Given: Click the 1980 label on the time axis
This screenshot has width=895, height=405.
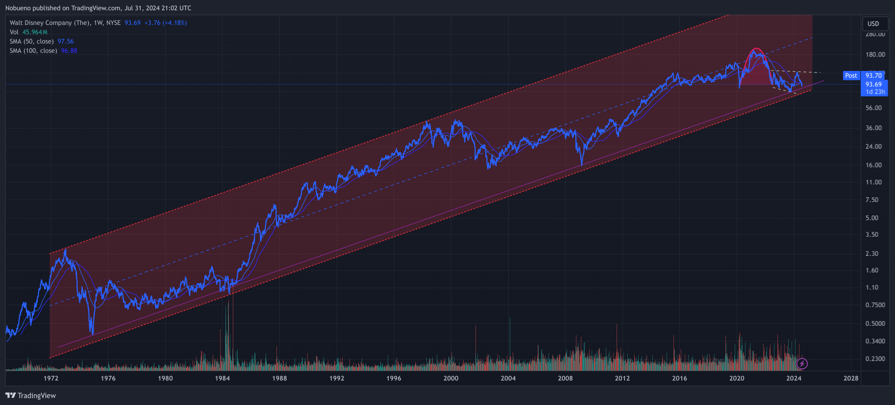Looking at the screenshot, I should coord(165,378).
